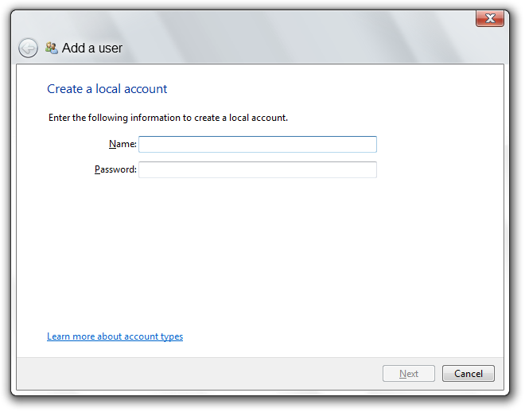The image size is (525, 412).
Task: Click the back arrow button
Action: coord(28,48)
